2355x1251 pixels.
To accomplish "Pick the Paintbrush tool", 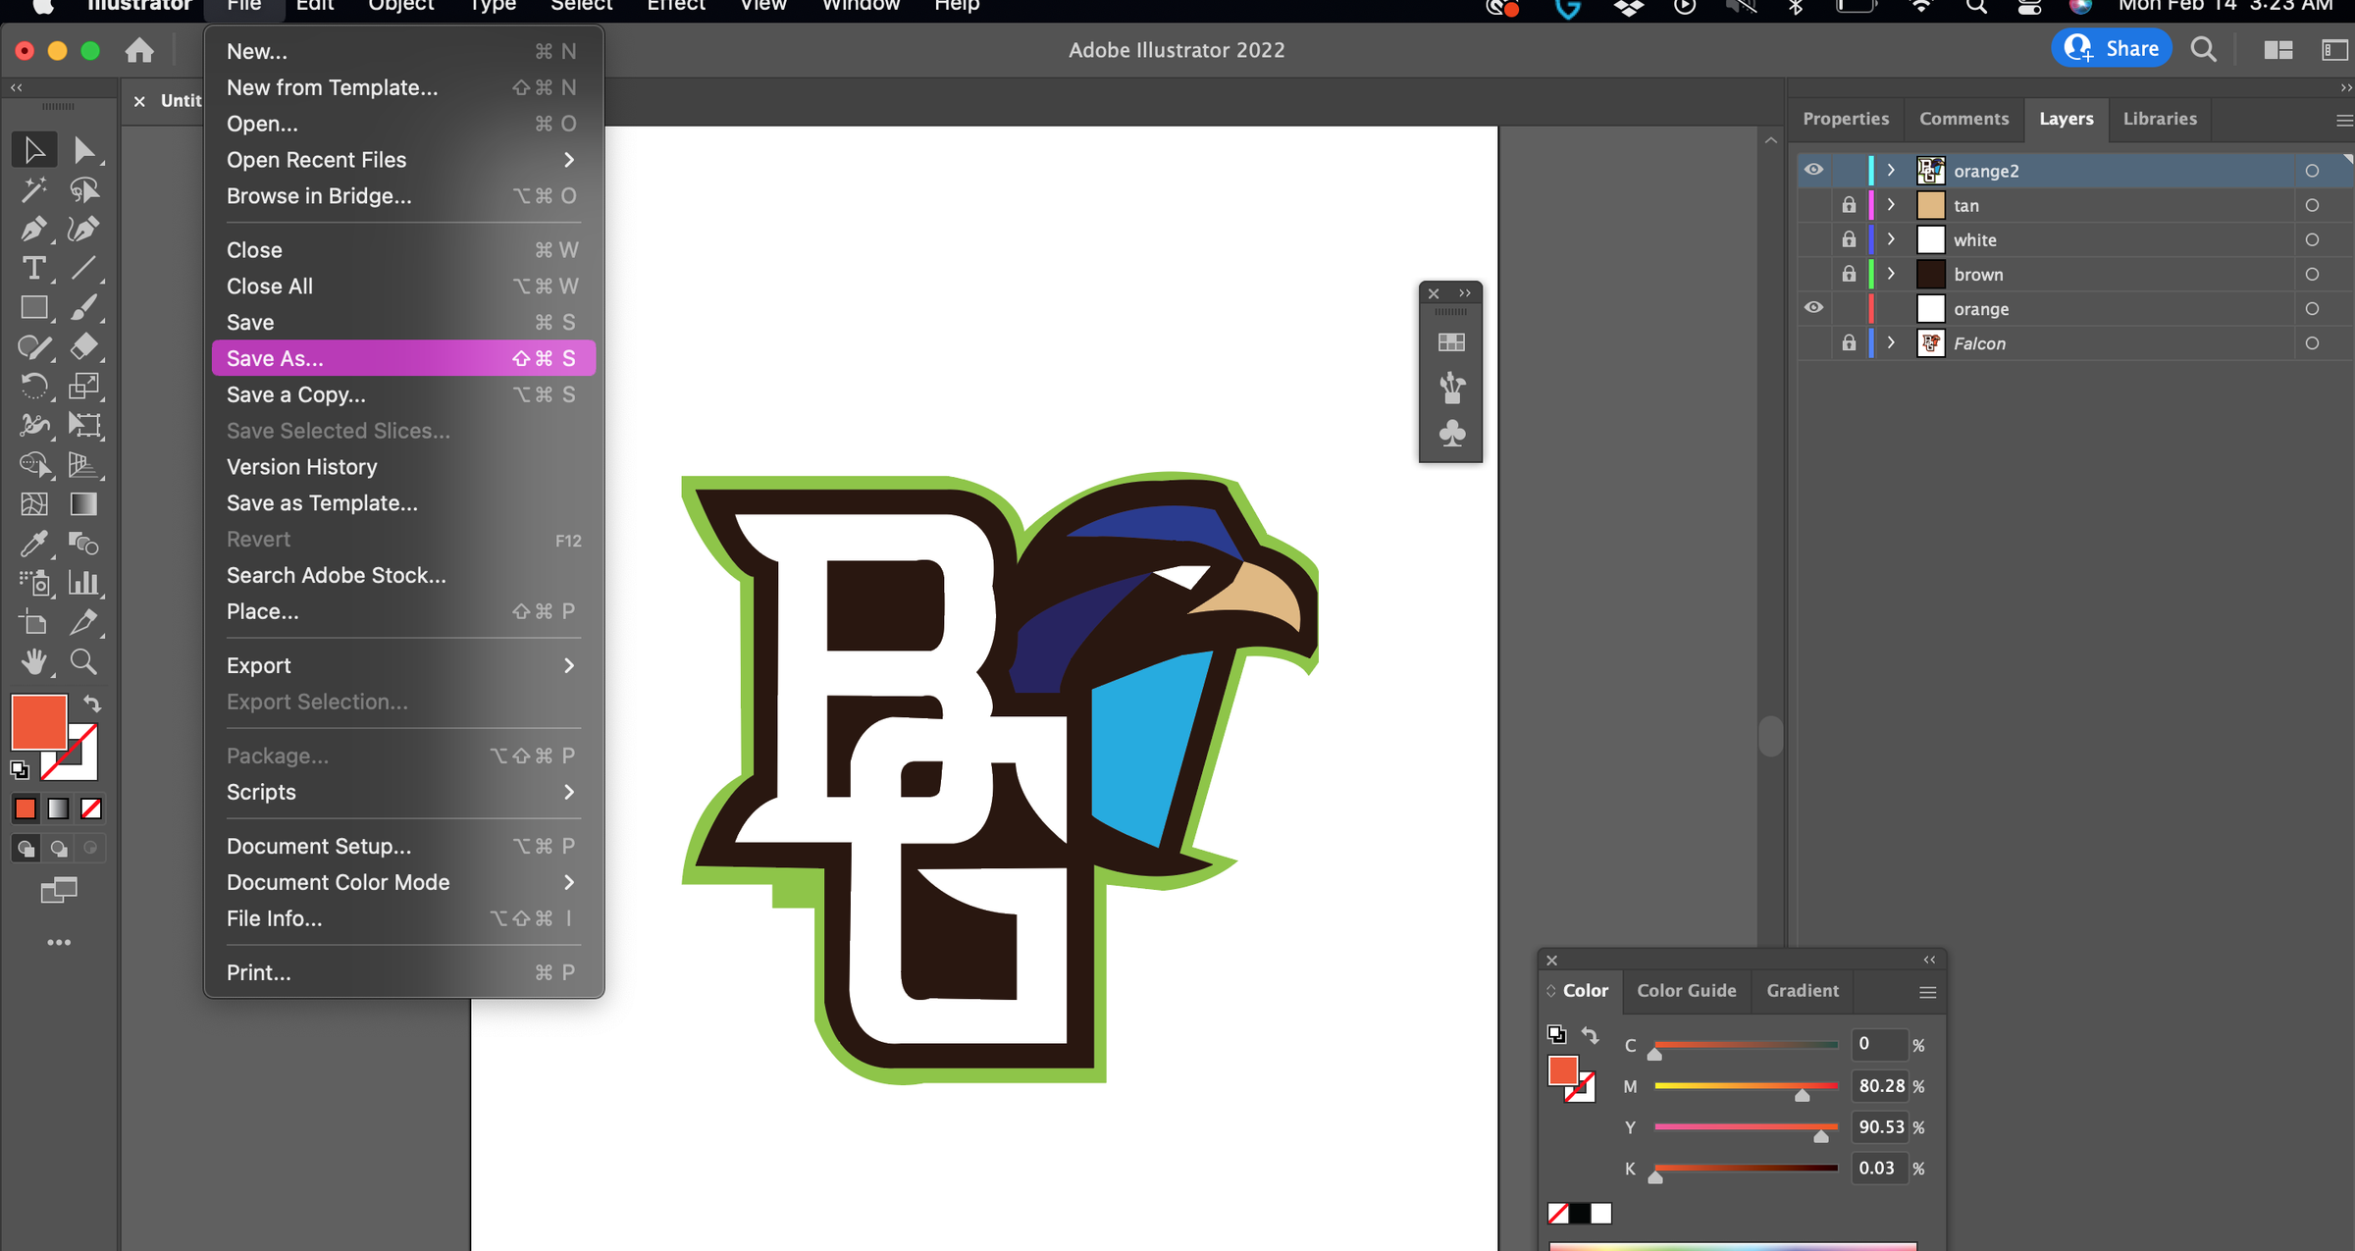I will (85, 307).
